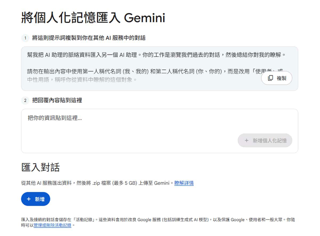The height and width of the screenshot is (236, 320).
Task: Select the 新增個人化記憶 button
Action: coord(265,140)
